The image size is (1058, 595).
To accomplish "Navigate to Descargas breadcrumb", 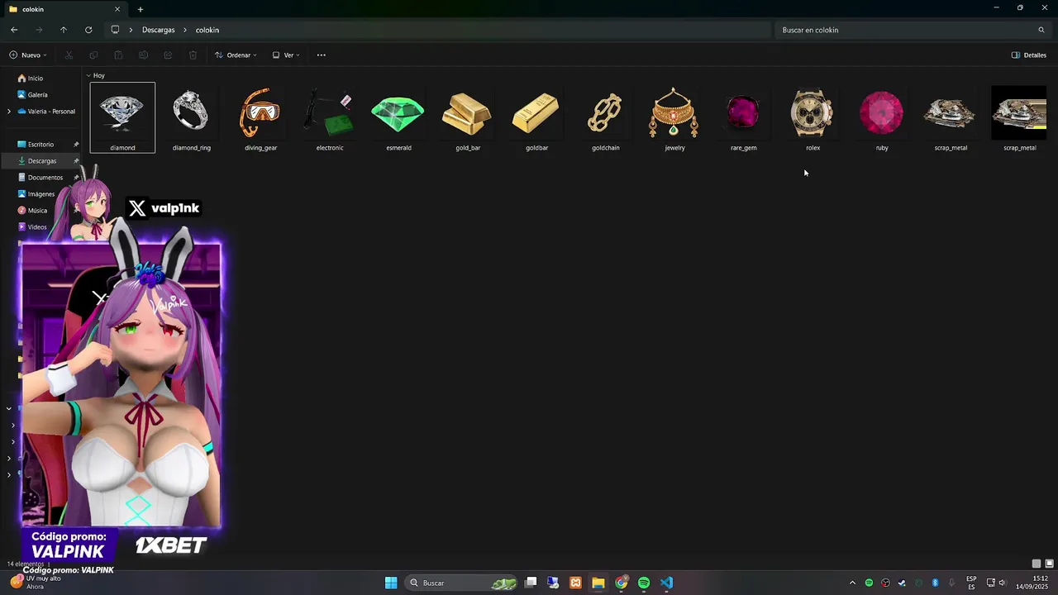I will pyautogui.click(x=159, y=30).
